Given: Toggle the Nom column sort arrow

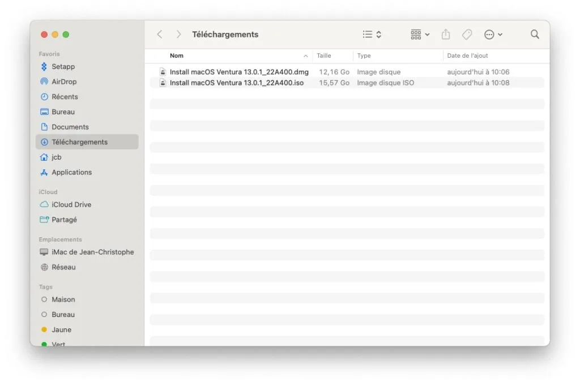Looking at the screenshot, I should click(x=305, y=56).
